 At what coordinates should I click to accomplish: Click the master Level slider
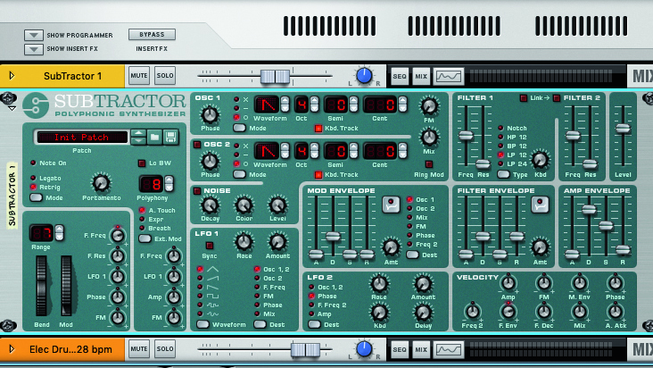(623, 129)
